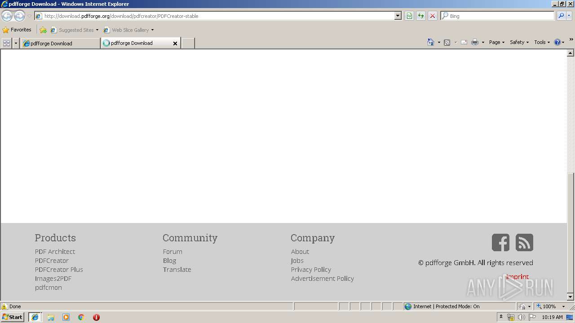This screenshot has height=323, width=575.
Task: Click the vertical scrollbar down arrow
Action: point(571,297)
